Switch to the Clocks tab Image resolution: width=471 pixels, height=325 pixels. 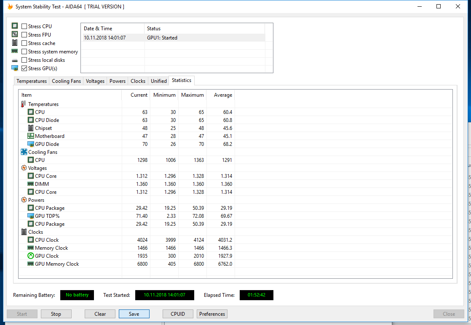138,81
